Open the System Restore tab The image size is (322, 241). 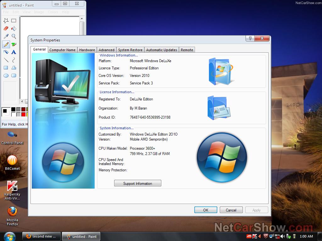point(130,50)
